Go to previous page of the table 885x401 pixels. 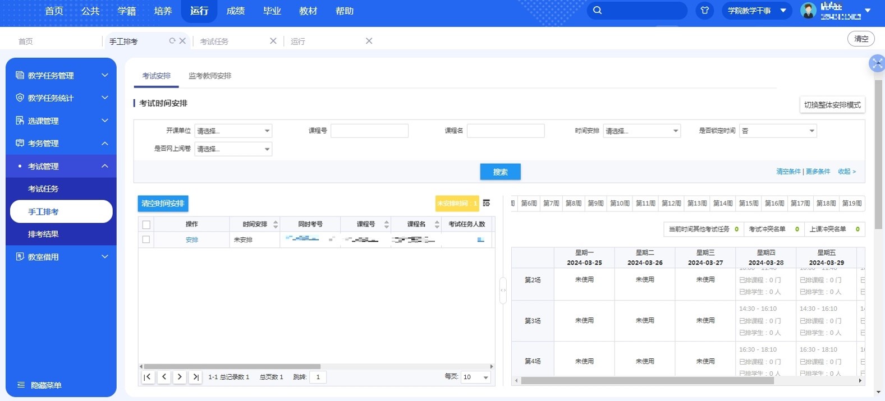pyautogui.click(x=164, y=377)
